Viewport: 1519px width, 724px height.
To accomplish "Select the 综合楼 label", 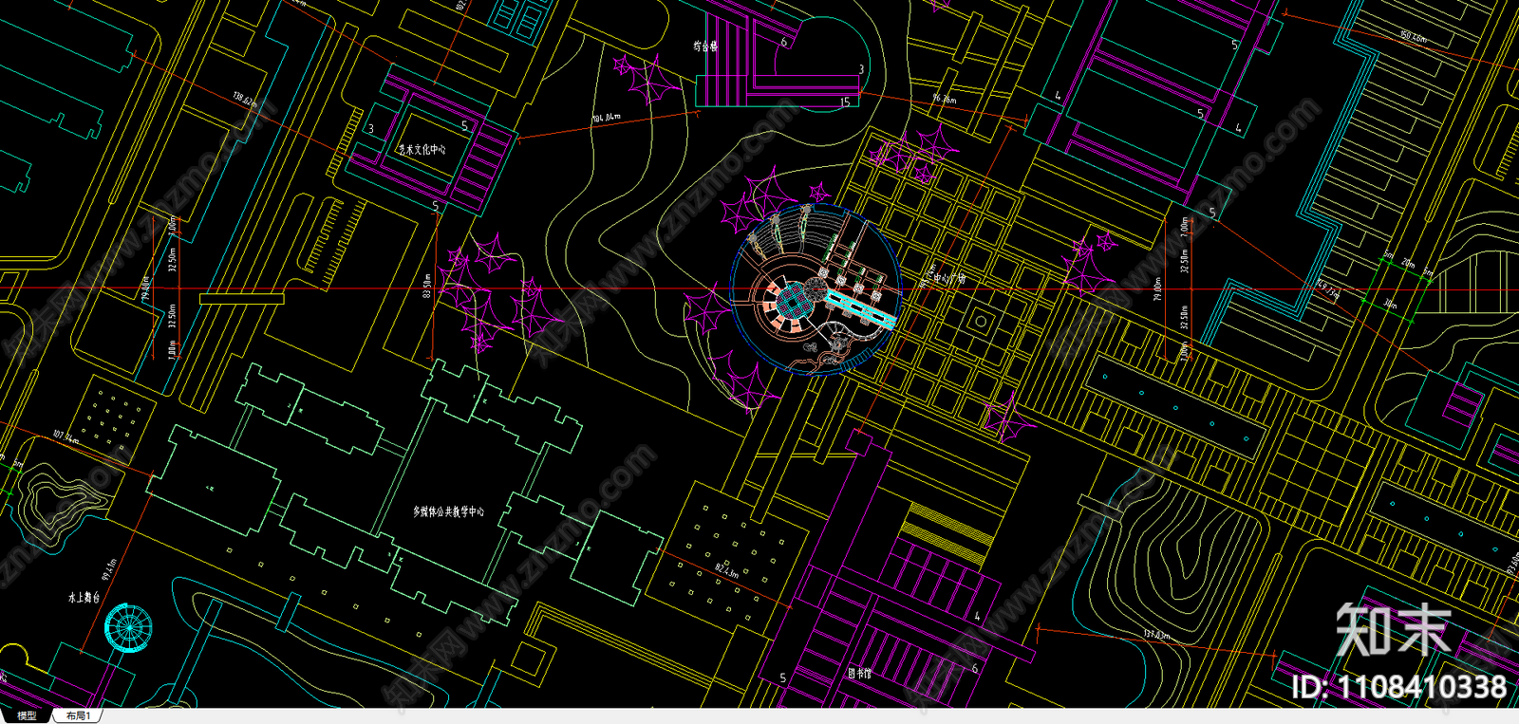I will click(705, 45).
